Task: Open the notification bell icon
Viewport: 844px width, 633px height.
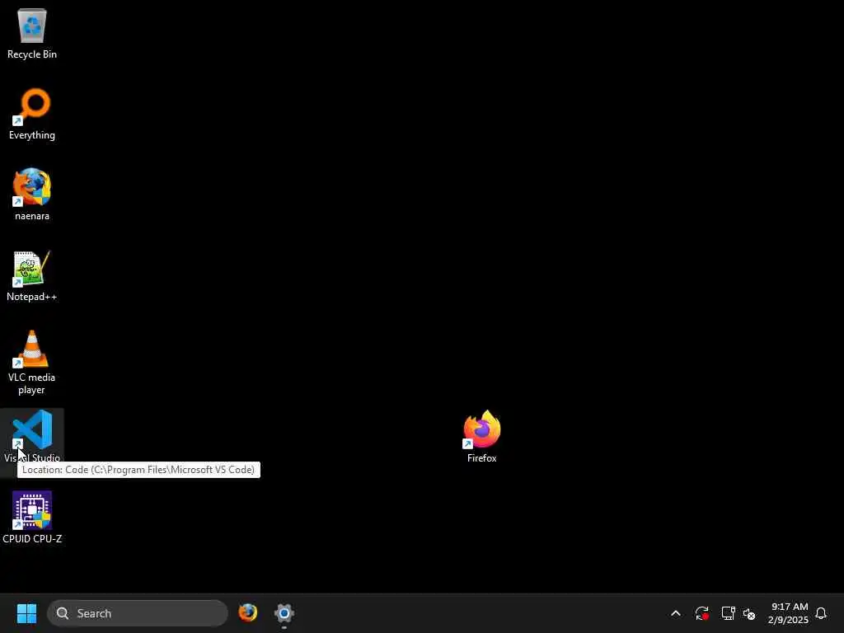Action: coord(821,613)
